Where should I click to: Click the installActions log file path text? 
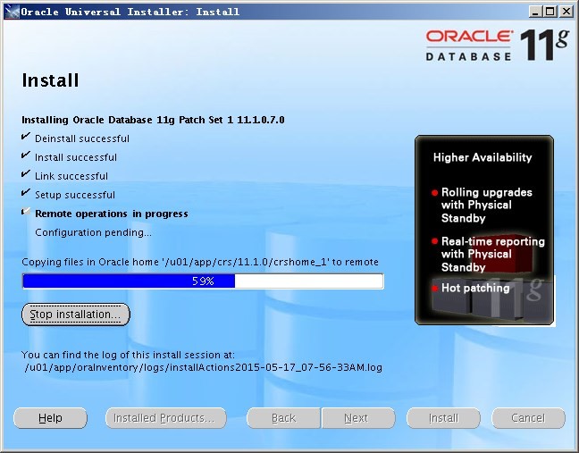click(191, 366)
